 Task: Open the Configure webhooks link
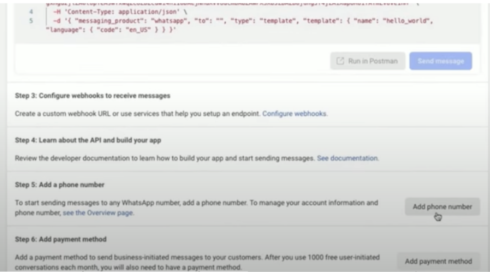(294, 113)
